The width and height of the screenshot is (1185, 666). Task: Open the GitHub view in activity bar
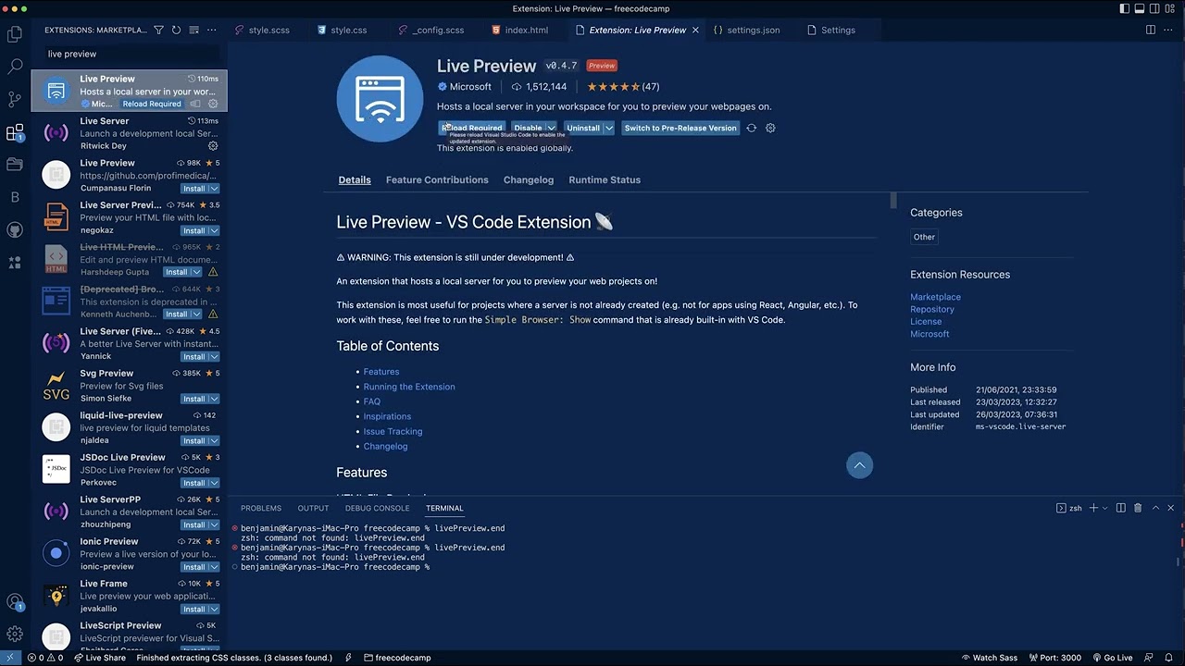coord(15,229)
